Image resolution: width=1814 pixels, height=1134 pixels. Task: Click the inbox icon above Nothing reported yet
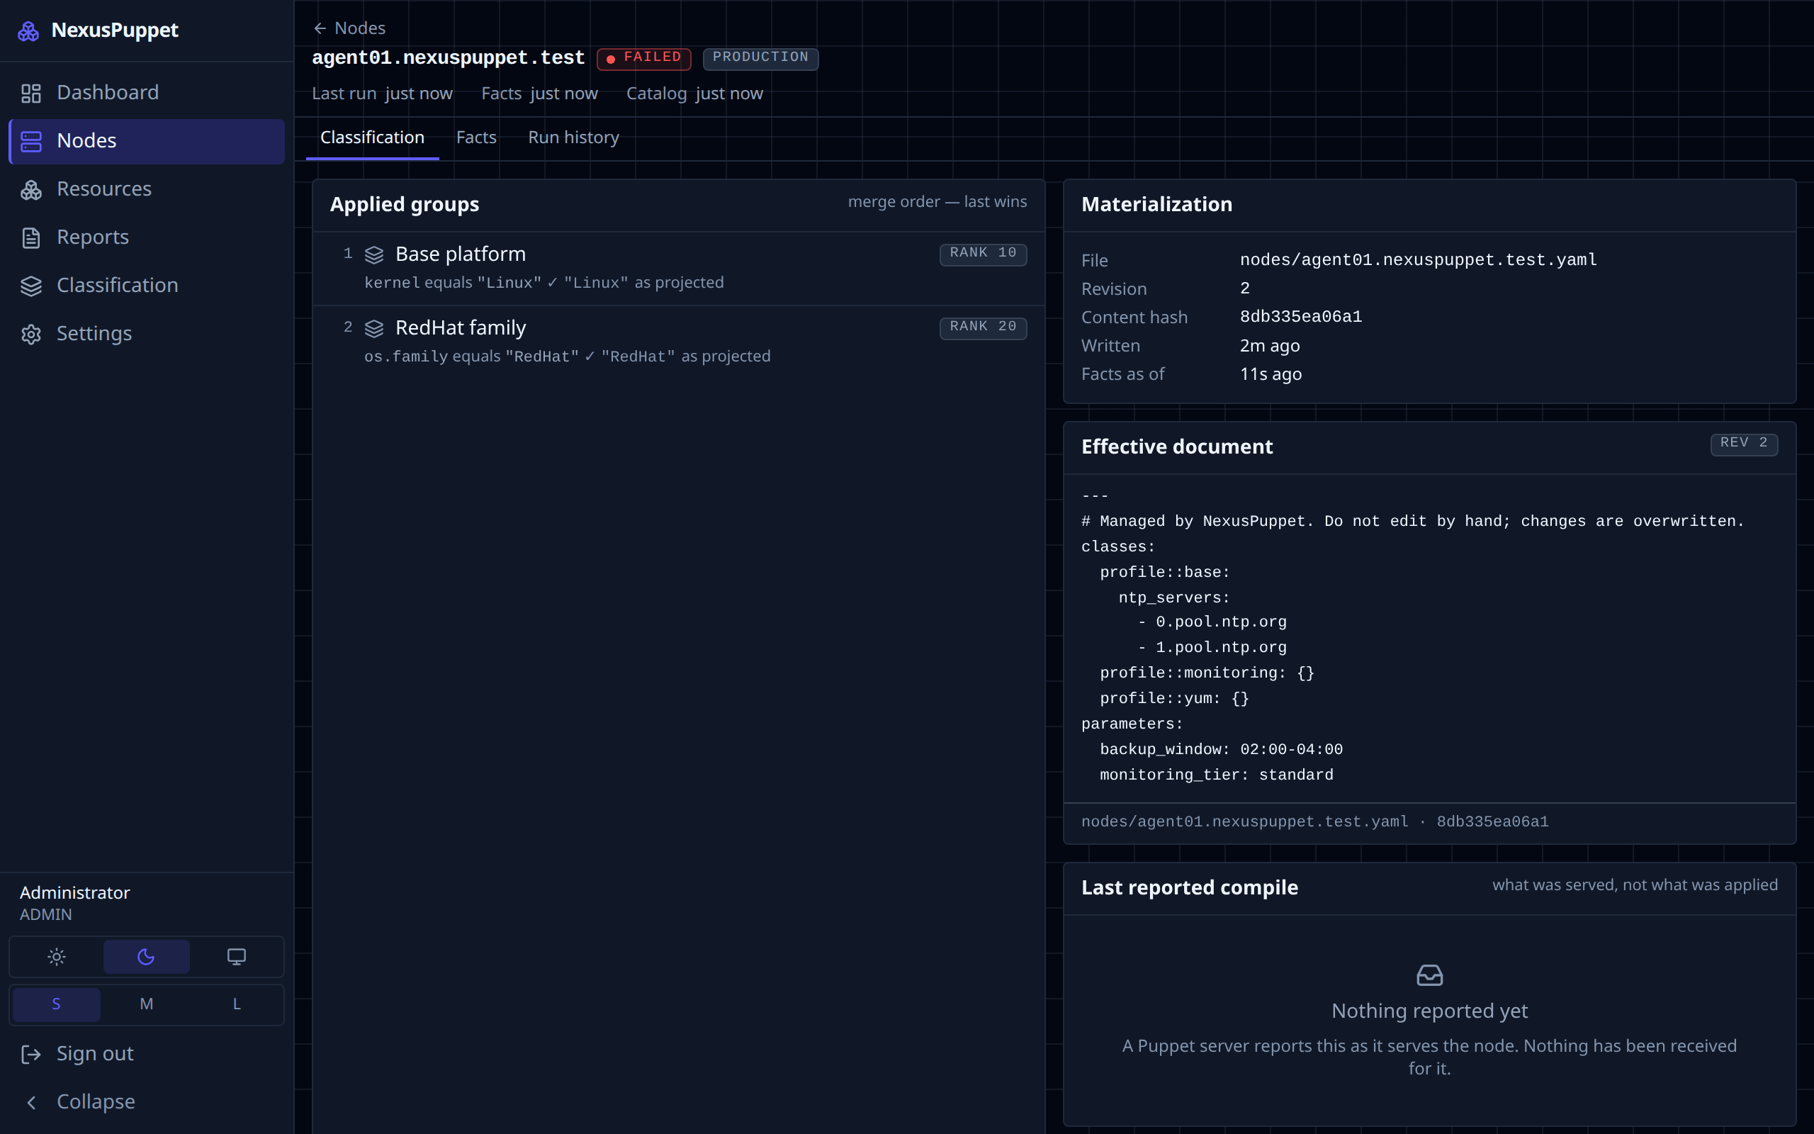[1429, 975]
